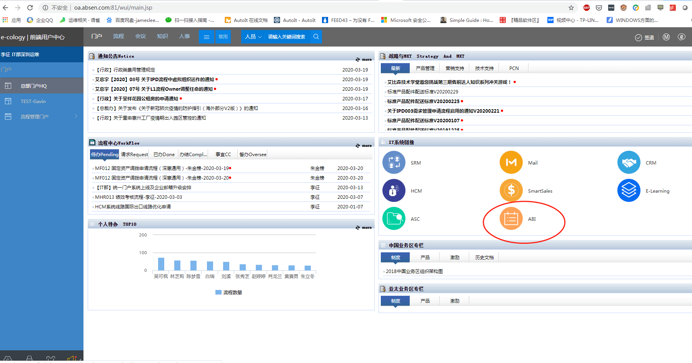Open the Microsoft 安全公... bookmark
This screenshot has width=692, height=363.
pyautogui.click(x=406, y=20)
